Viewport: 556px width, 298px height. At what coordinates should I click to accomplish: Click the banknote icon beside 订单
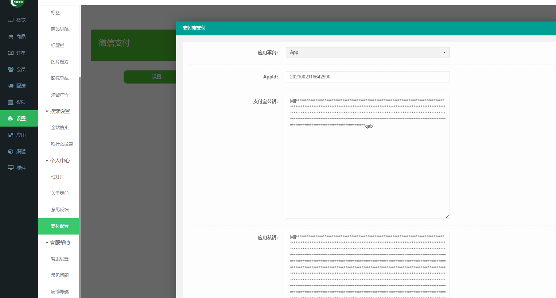click(x=11, y=53)
